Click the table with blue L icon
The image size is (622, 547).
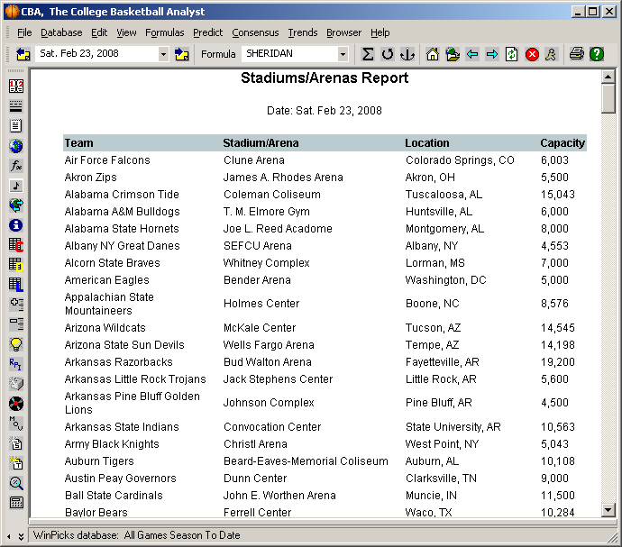point(16,285)
